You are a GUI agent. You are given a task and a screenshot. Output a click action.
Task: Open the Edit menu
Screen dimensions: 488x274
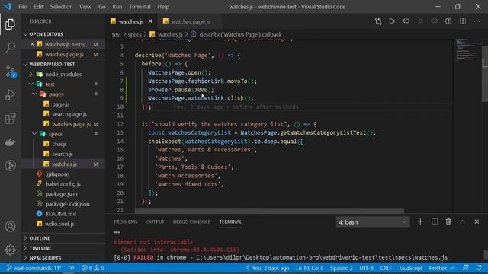point(38,7)
